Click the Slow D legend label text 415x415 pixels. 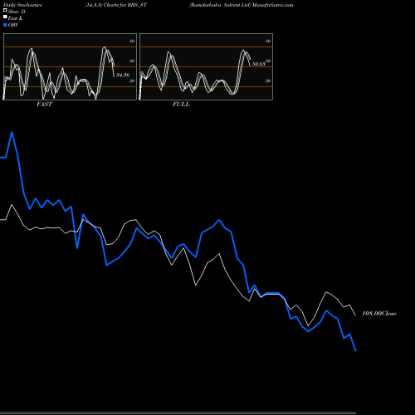pyautogui.click(x=17, y=12)
